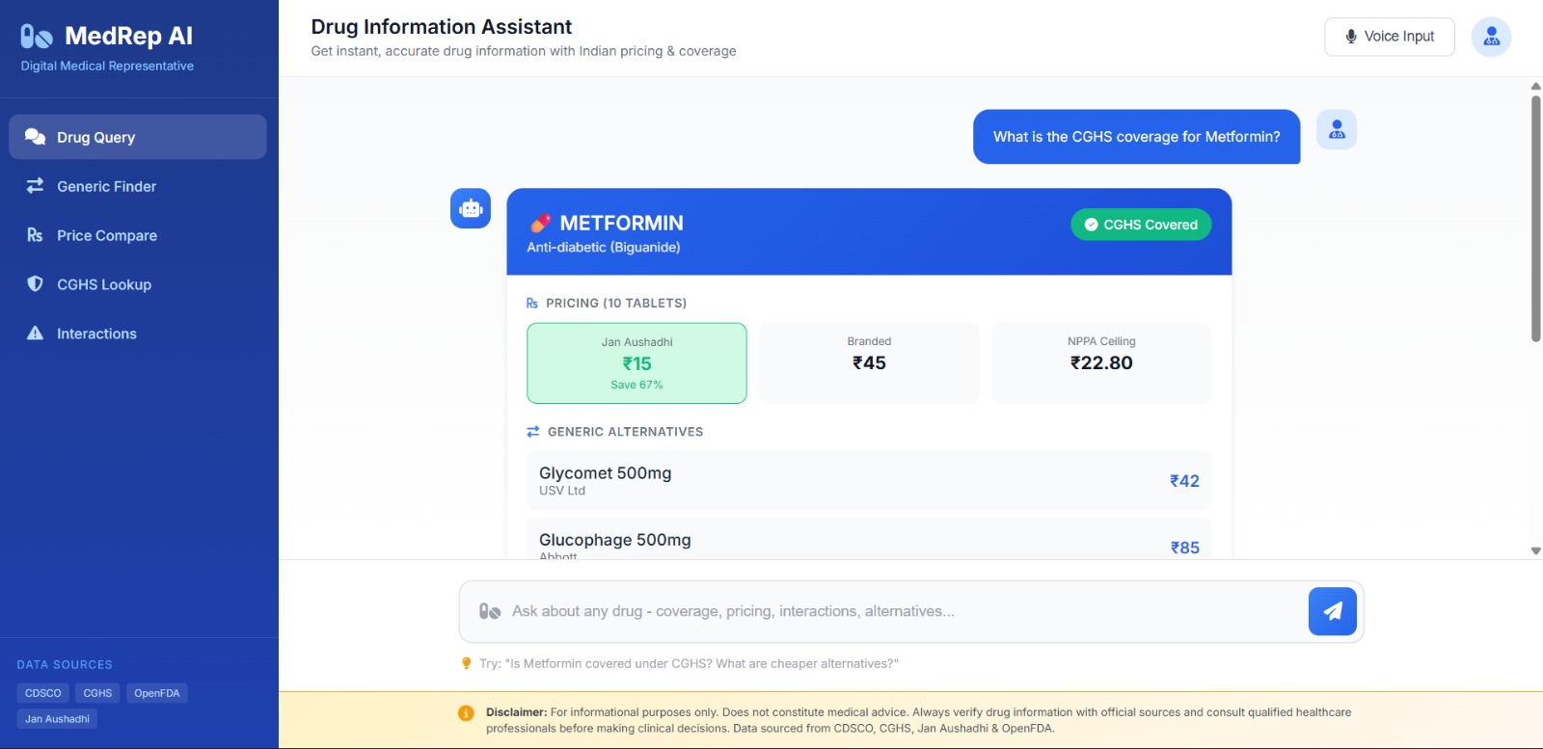
Task: Click the bot avatar icon beside Metformin card
Action: click(471, 208)
